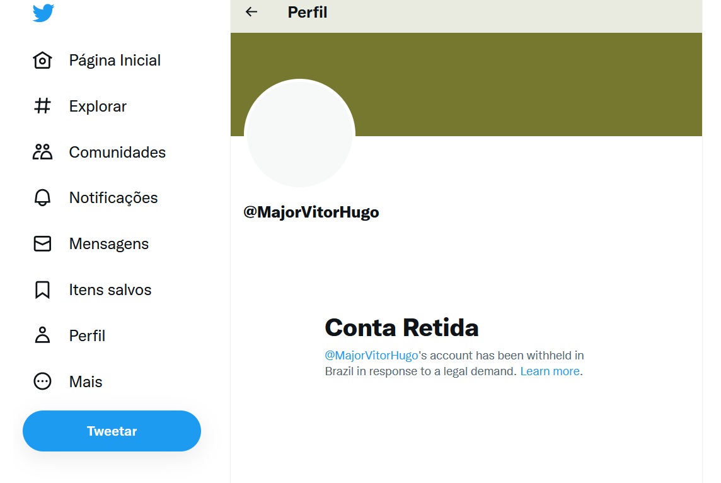721x483 pixels.
Task: Open the Comunidades menu label
Action: 117,153
